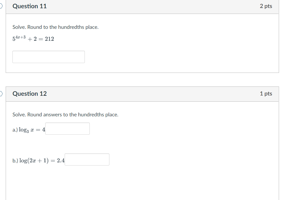Screen dimensions: 286x200
Task: Click the text Solve. Round to the hundredths place
Action: point(55,27)
